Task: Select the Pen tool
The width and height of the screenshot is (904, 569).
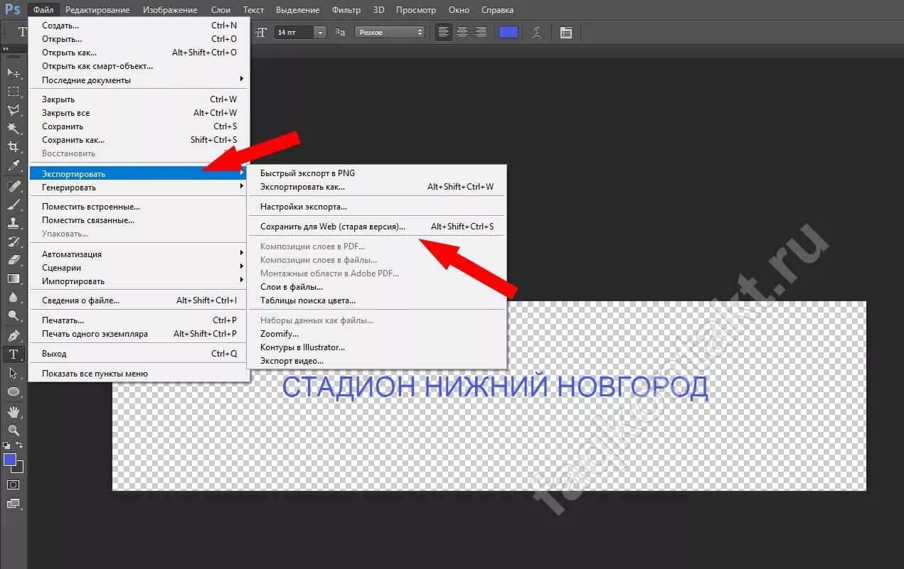Action: [x=14, y=335]
